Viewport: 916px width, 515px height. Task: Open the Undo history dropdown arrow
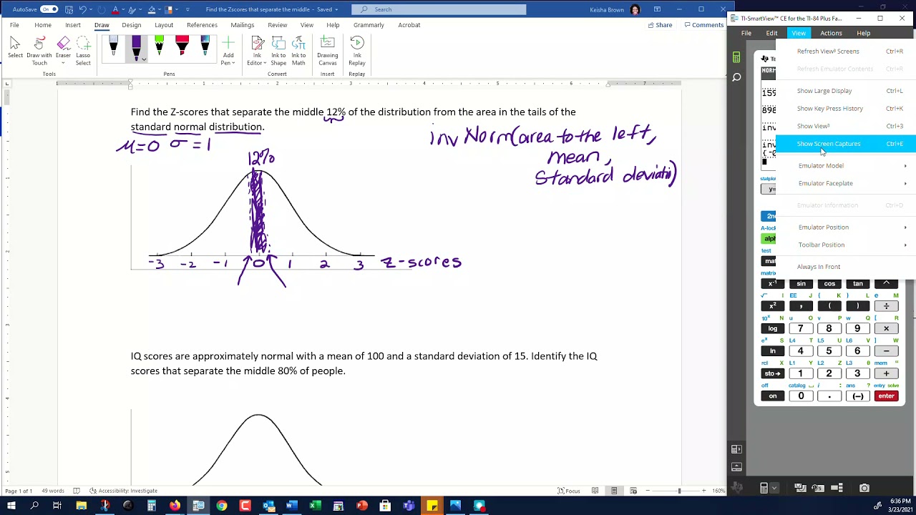click(91, 9)
